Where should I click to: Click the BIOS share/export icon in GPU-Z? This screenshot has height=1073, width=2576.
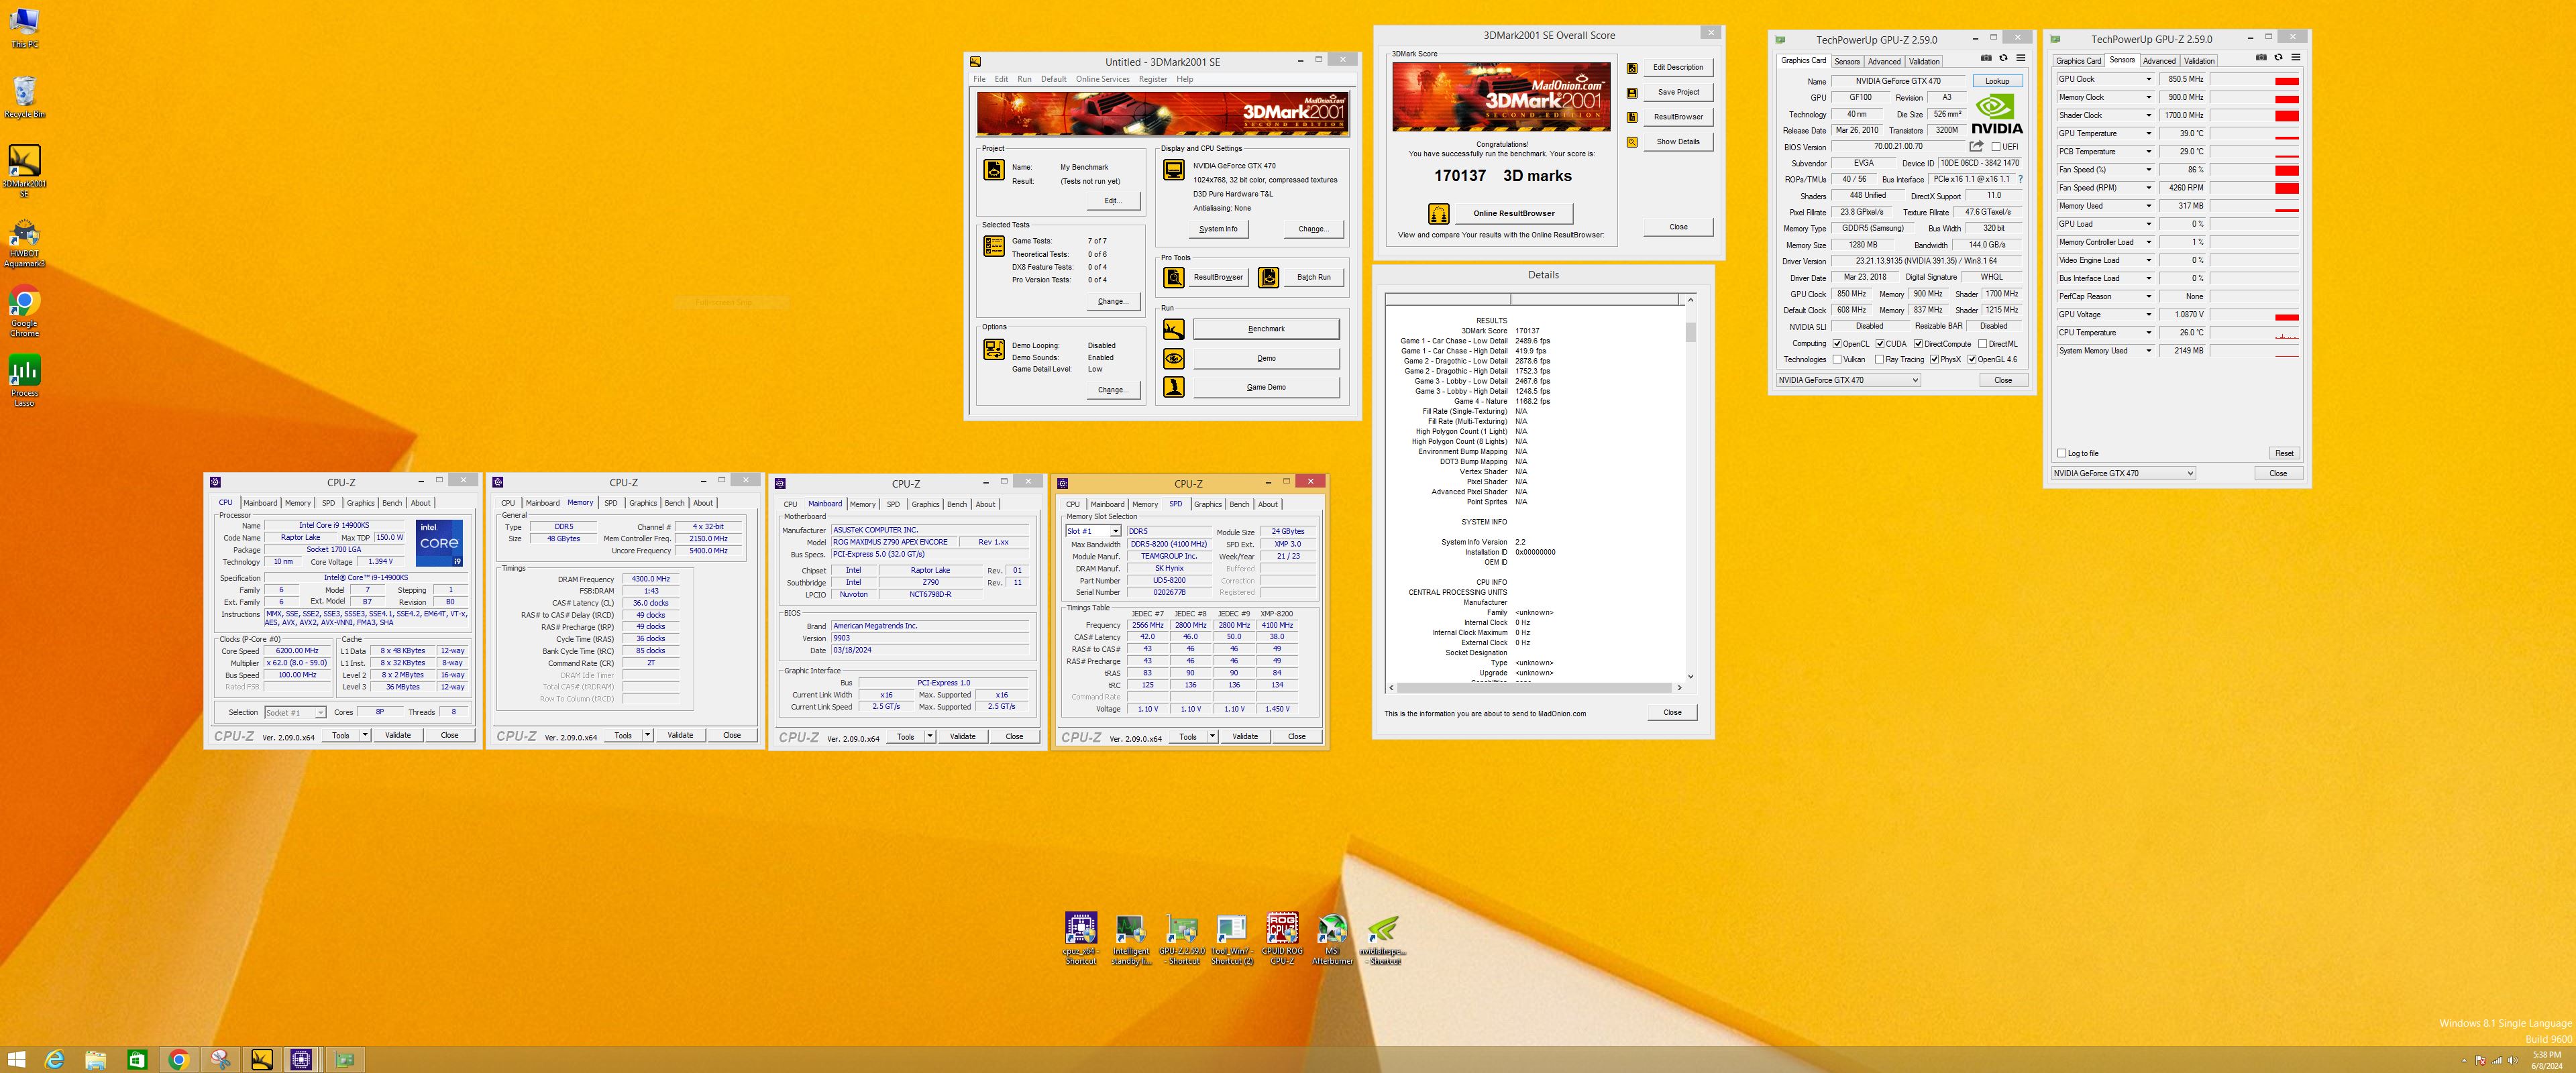click(x=1976, y=146)
